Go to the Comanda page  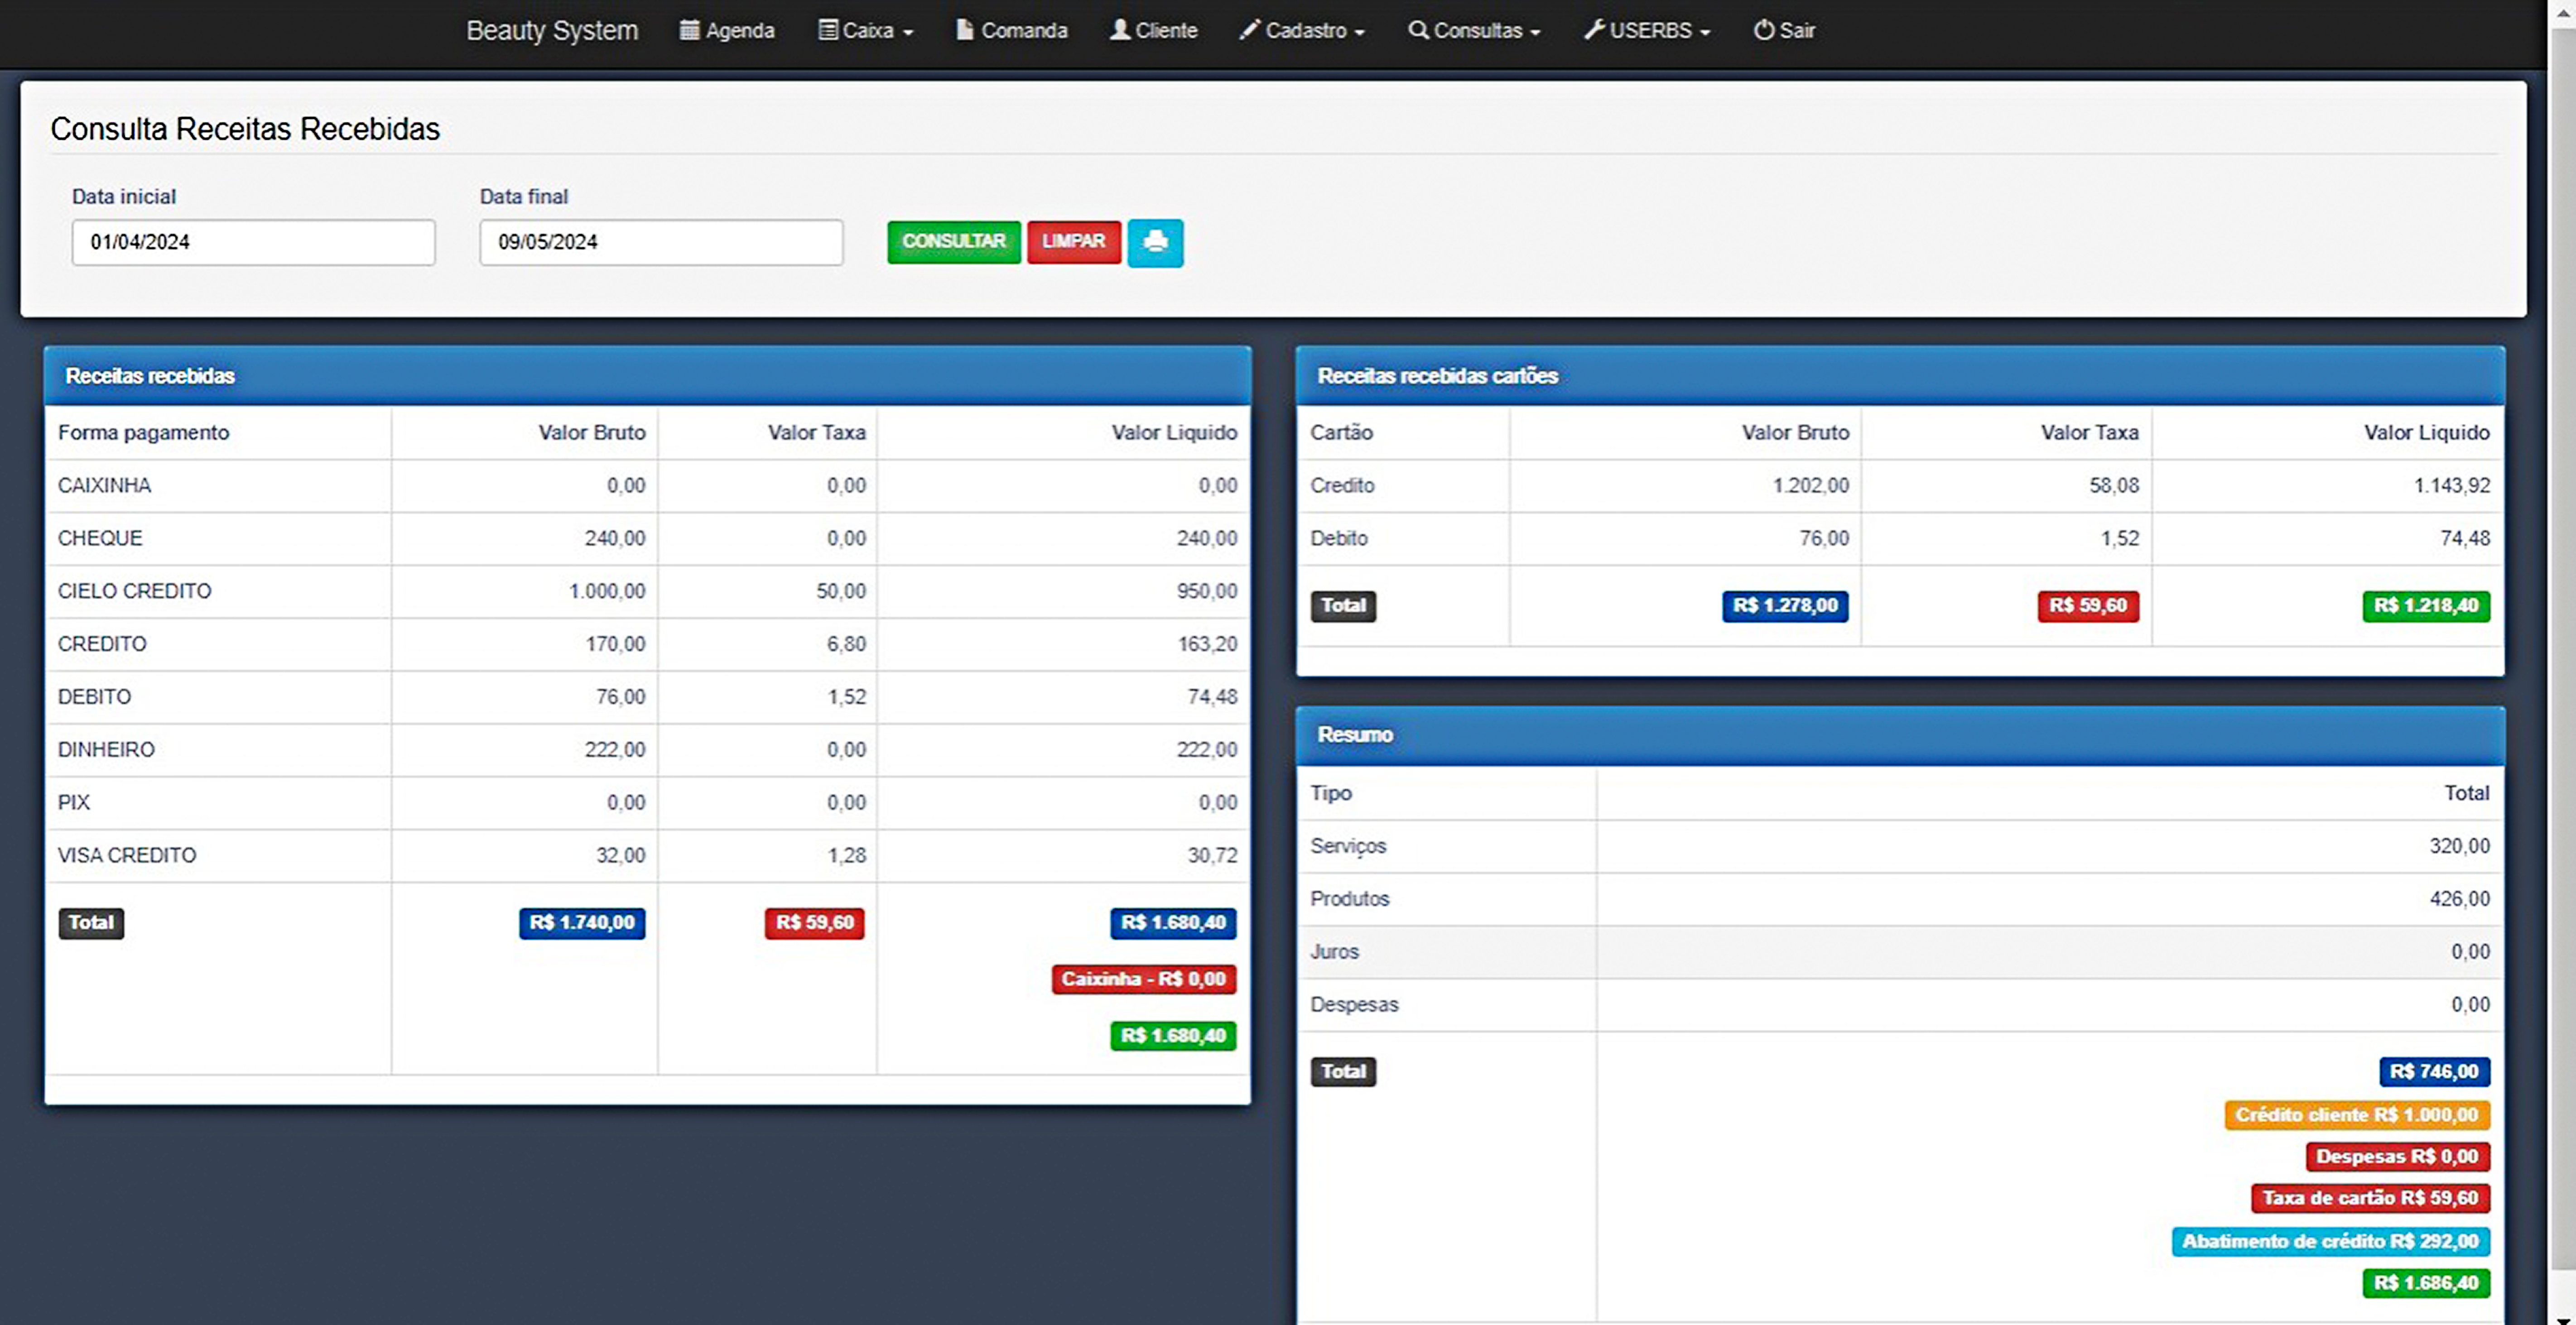click(1012, 31)
